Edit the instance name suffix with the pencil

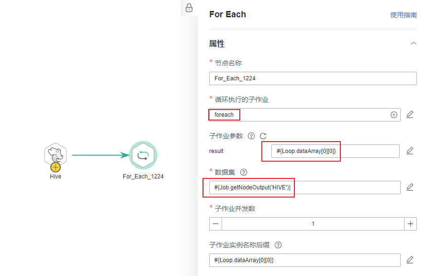click(410, 260)
